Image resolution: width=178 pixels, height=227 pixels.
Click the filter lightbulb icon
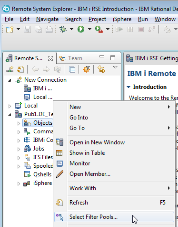pyautogui.click(x=87, y=69)
